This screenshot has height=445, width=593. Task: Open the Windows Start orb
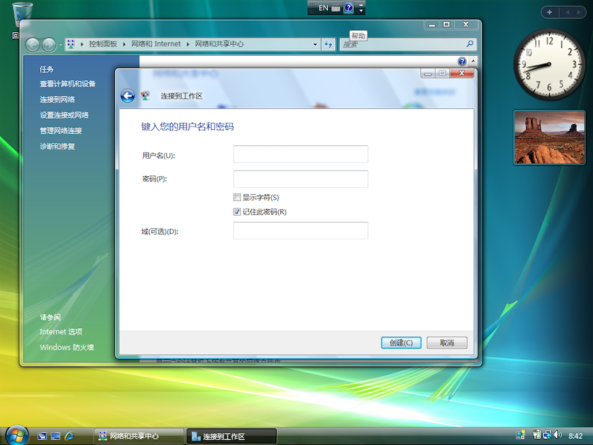16,435
